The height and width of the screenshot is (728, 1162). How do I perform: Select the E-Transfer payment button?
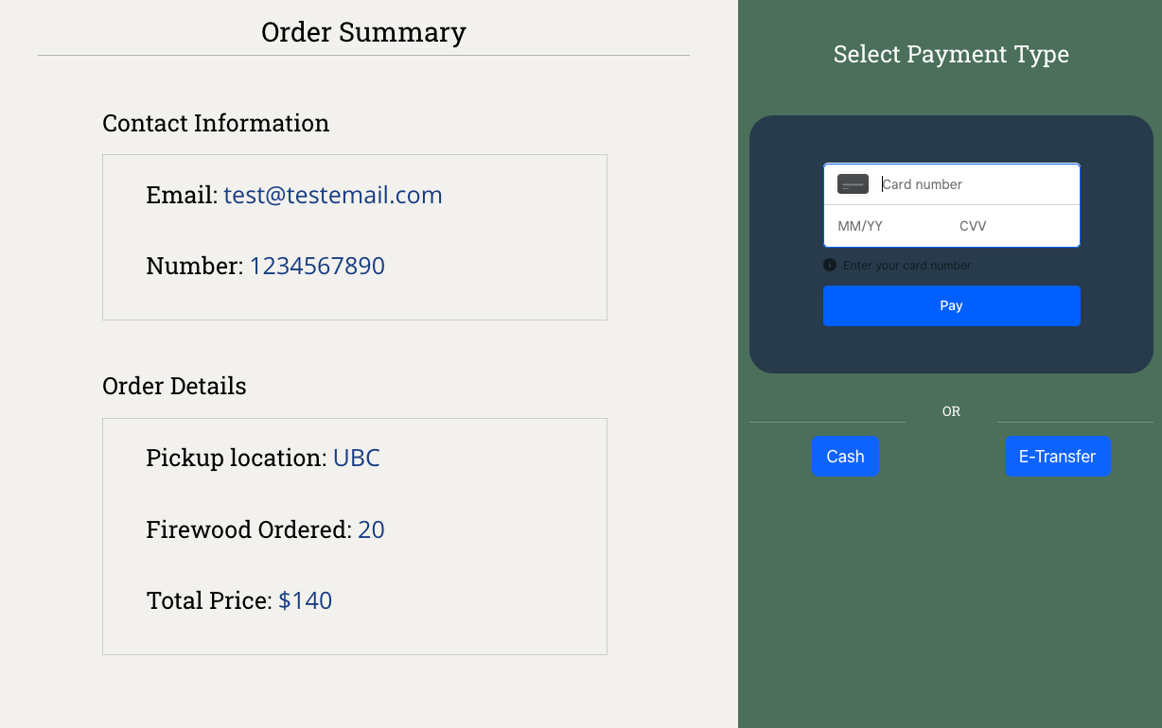coord(1057,457)
